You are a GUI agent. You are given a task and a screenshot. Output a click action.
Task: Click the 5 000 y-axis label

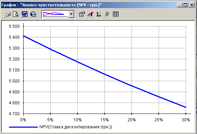[14, 81]
